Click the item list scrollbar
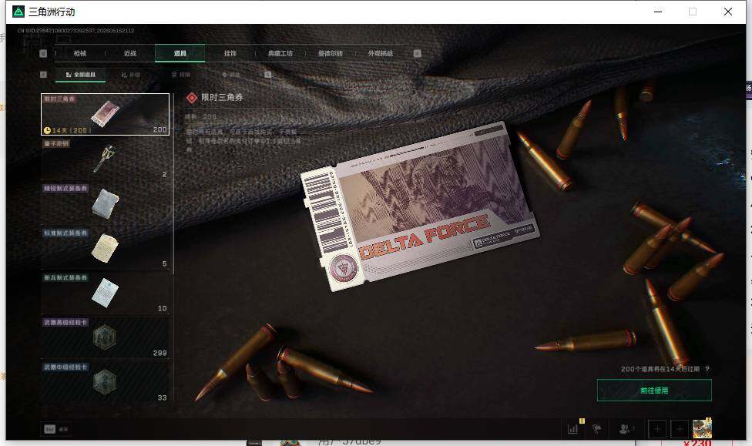 coord(173,183)
